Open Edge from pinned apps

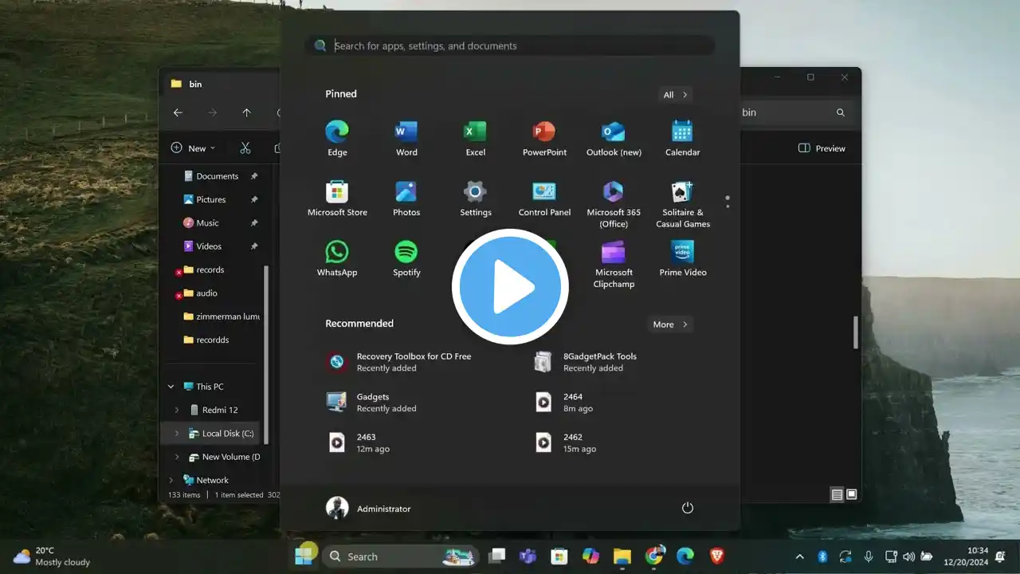pos(337,138)
